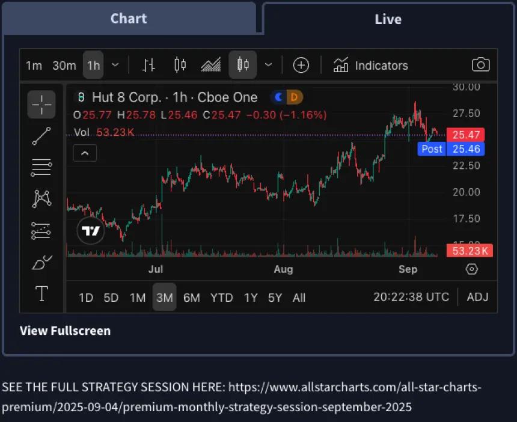Switch to the Chart tab
517x422 pixels.
pyautogui.click(x=129, y=19)
